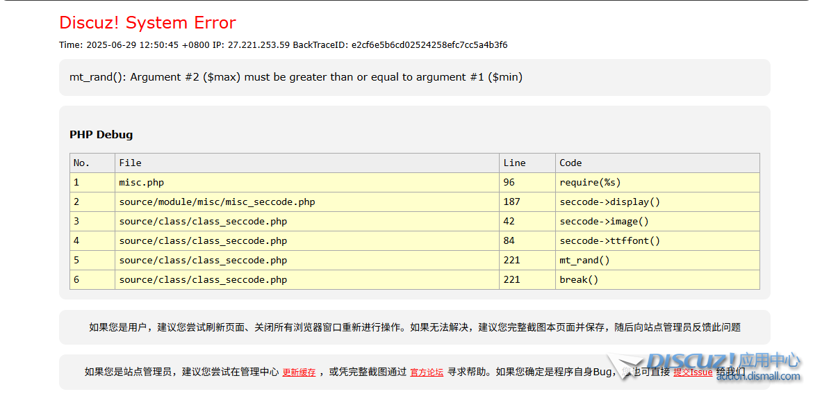This screenshot has width=813, height=394.
Task: Click line number 42 cell
Action: tap(527, 222)
